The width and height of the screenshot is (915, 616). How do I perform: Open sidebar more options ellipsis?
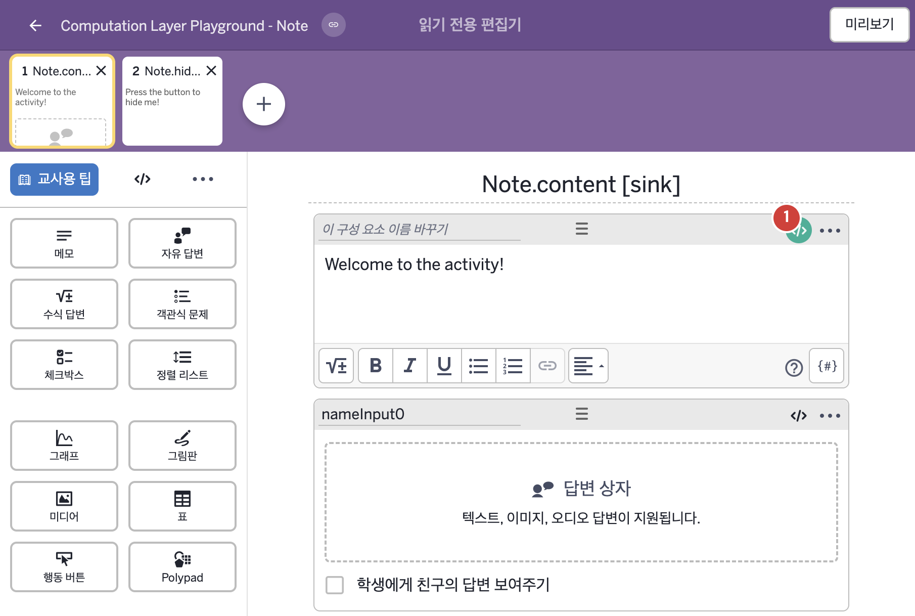tap(203, 179)
